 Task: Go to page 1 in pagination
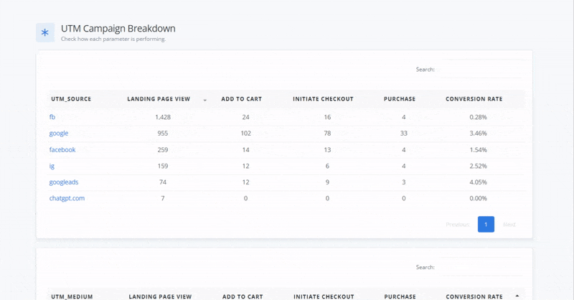coord(486,224)
